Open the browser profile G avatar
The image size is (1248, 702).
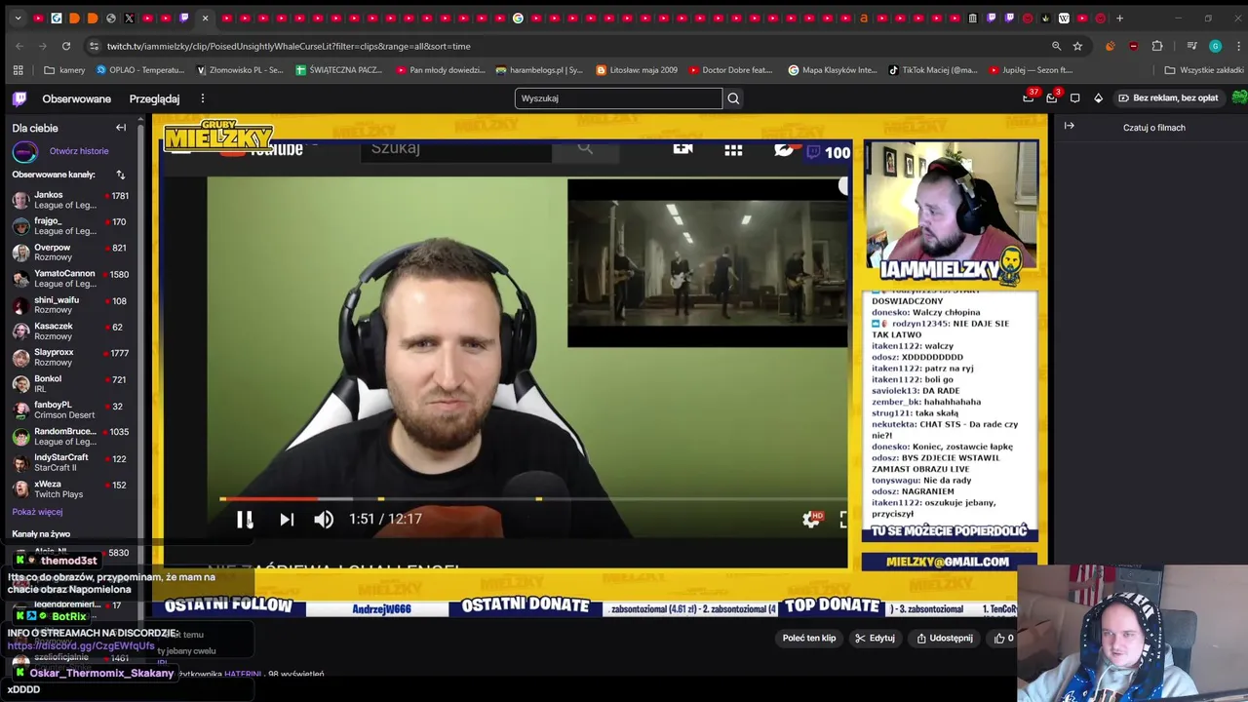point(1215,46)
